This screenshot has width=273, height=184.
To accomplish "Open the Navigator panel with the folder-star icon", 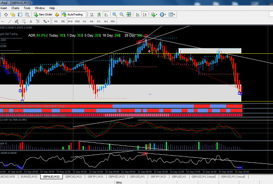I will coord(13,14).
